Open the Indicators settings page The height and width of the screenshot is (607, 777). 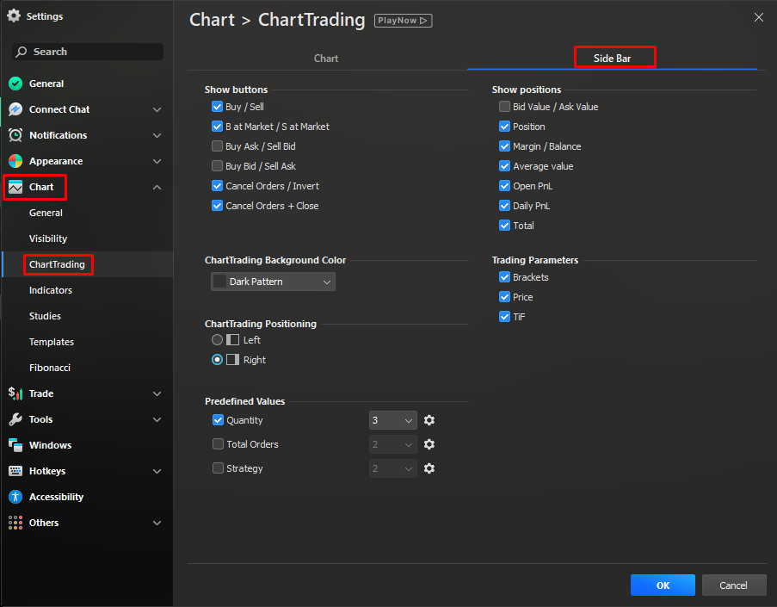coord(51,290)
